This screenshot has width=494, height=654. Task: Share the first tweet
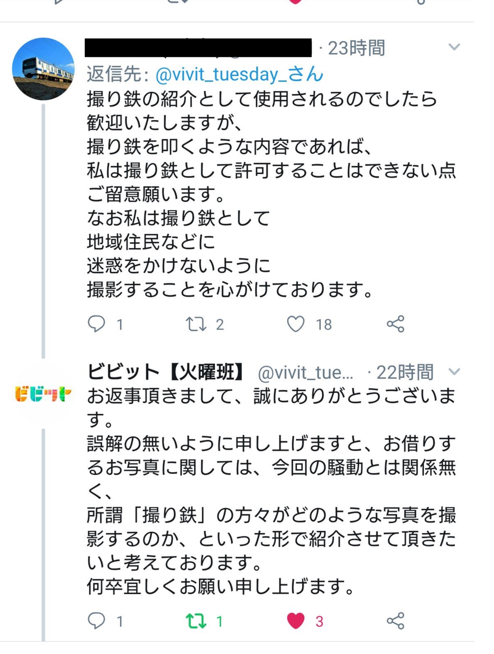click(x=395, y=324)
